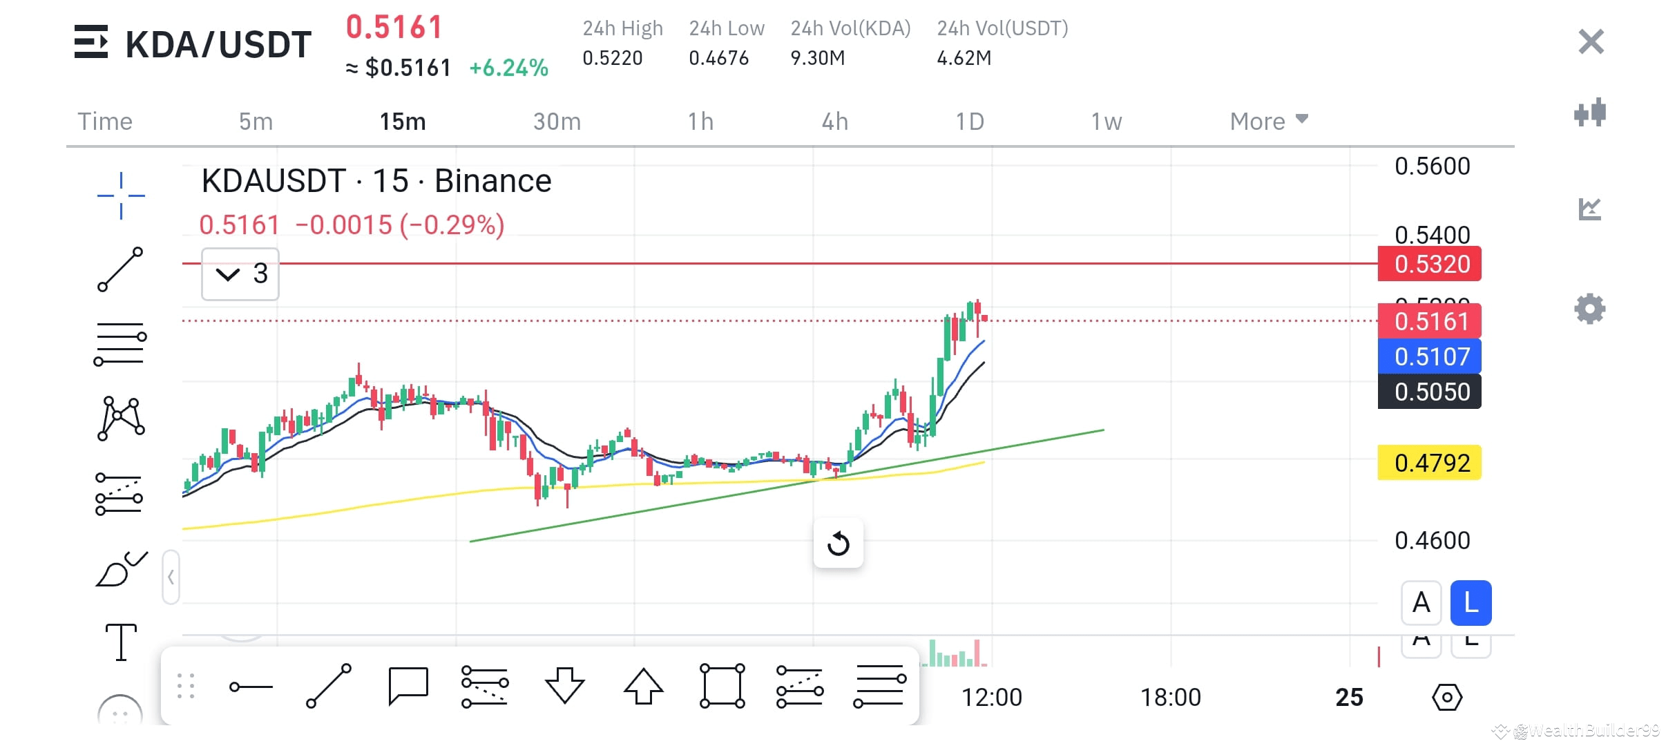
Task: Toggle logarithmic scale with the L button
Action: [1470, 603]
